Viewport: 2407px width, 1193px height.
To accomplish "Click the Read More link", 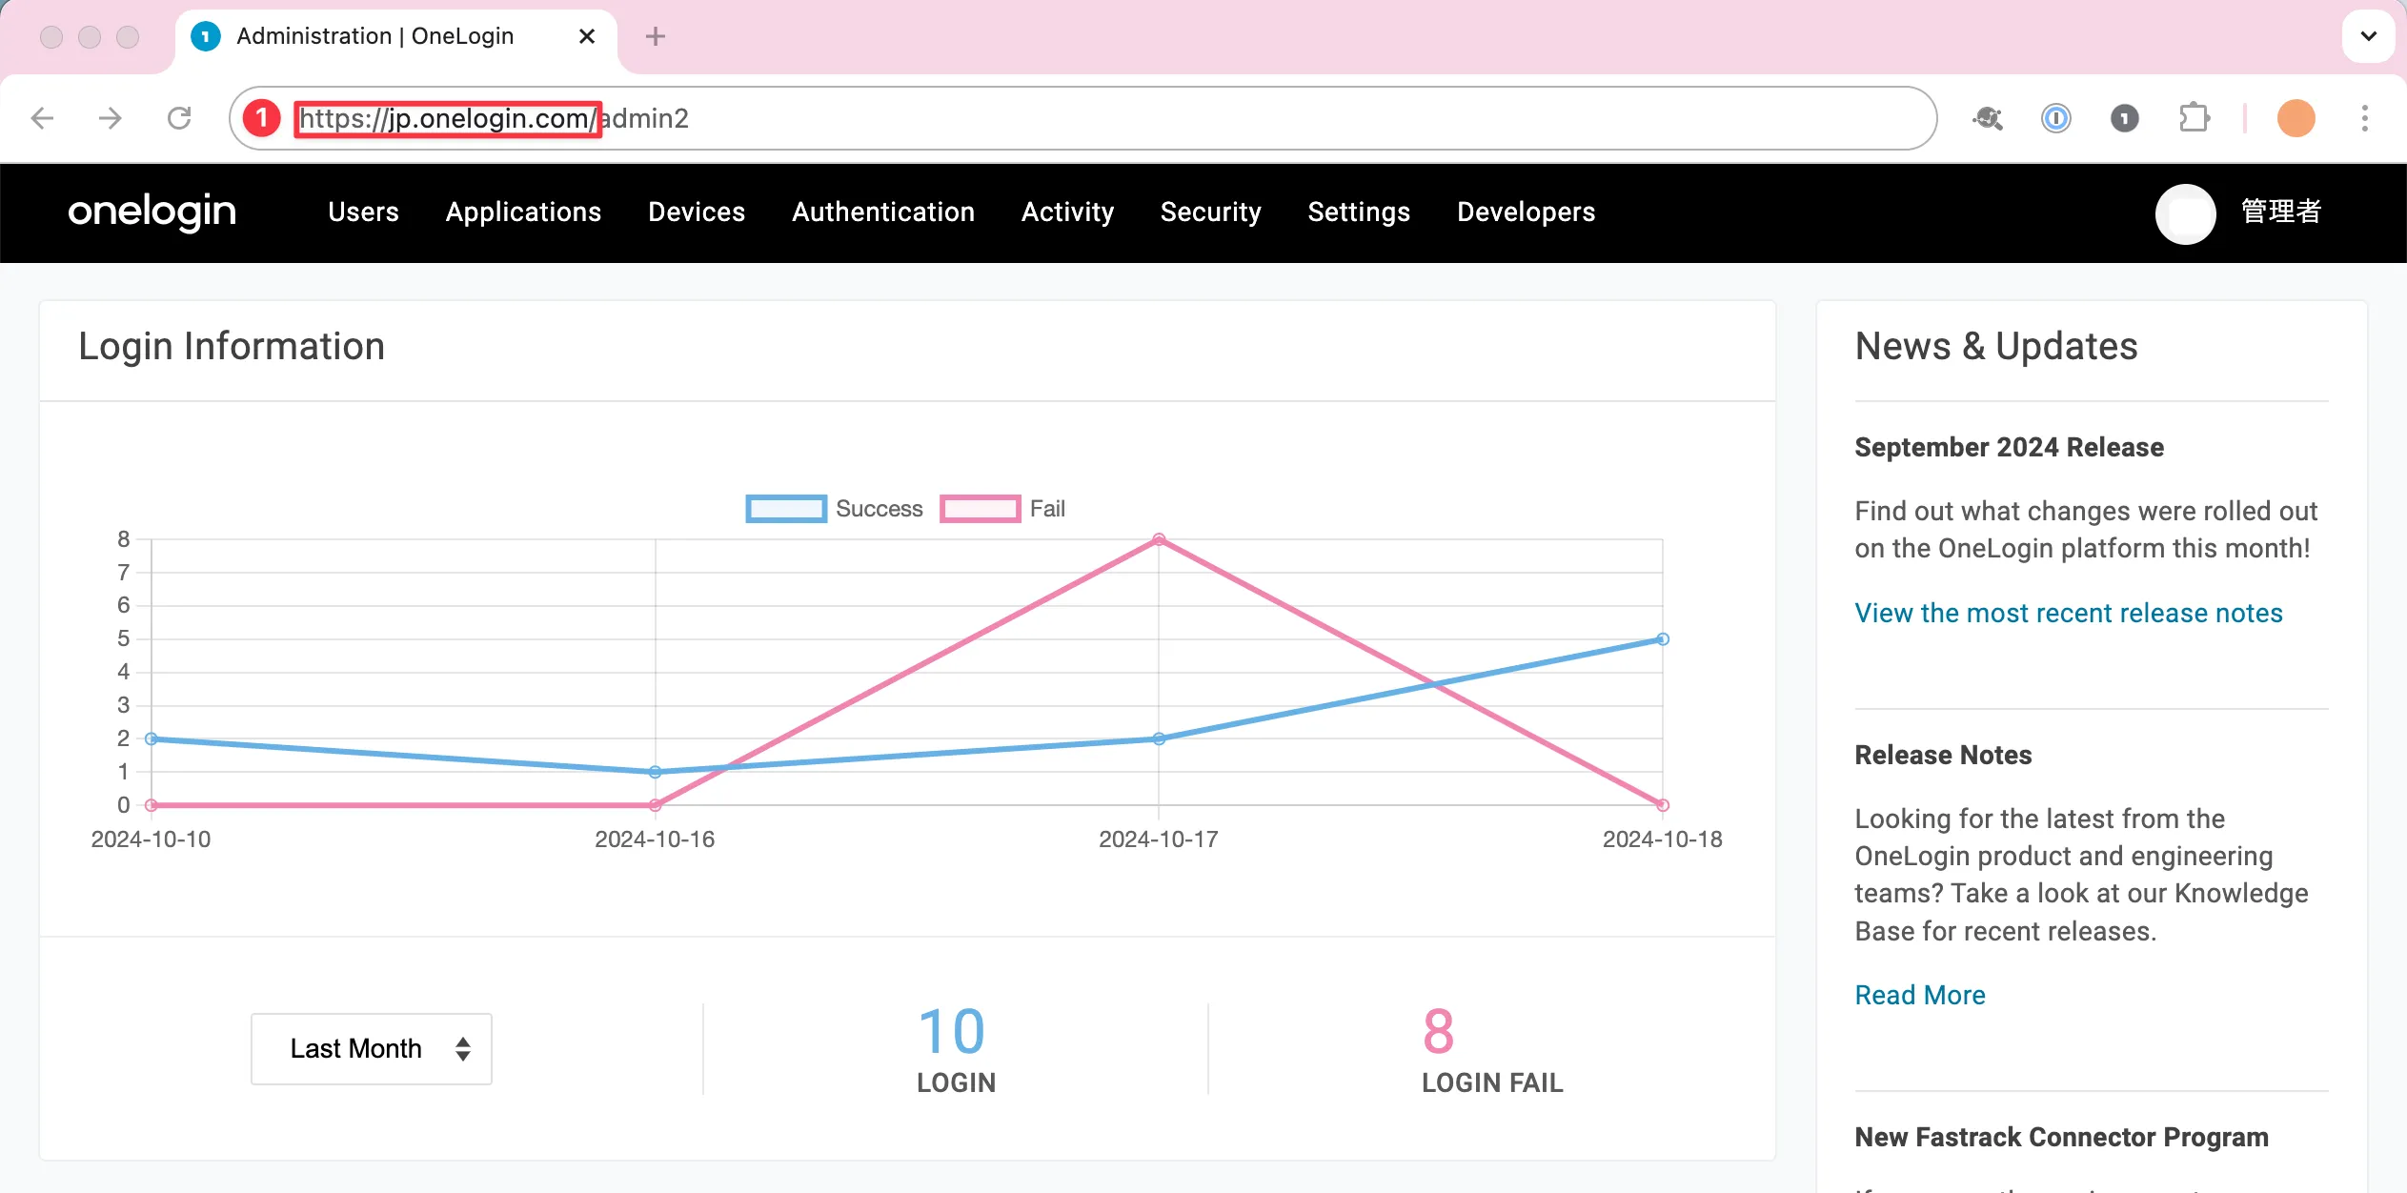I will click(1919, 995).
